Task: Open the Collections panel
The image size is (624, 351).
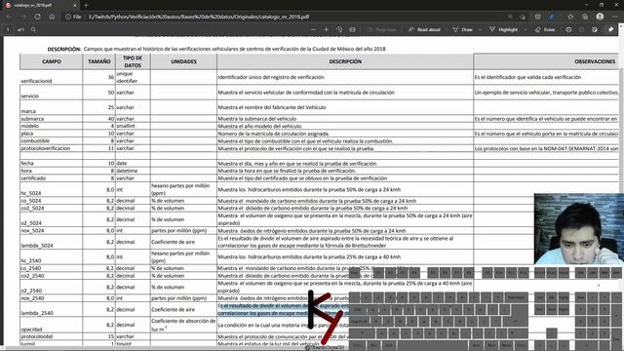Action: tap(585, 17)
